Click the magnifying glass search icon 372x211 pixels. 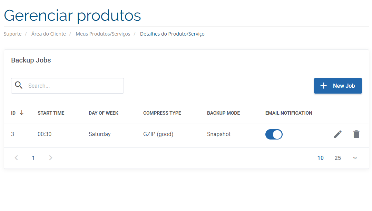(19, 86)
